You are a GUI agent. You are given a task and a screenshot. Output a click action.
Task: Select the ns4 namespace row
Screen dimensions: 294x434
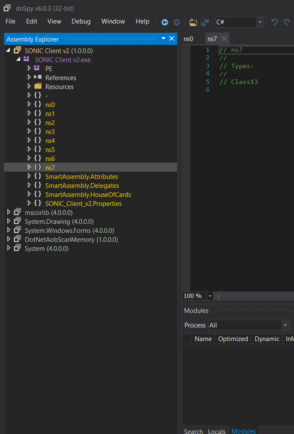tap(91, 140)
